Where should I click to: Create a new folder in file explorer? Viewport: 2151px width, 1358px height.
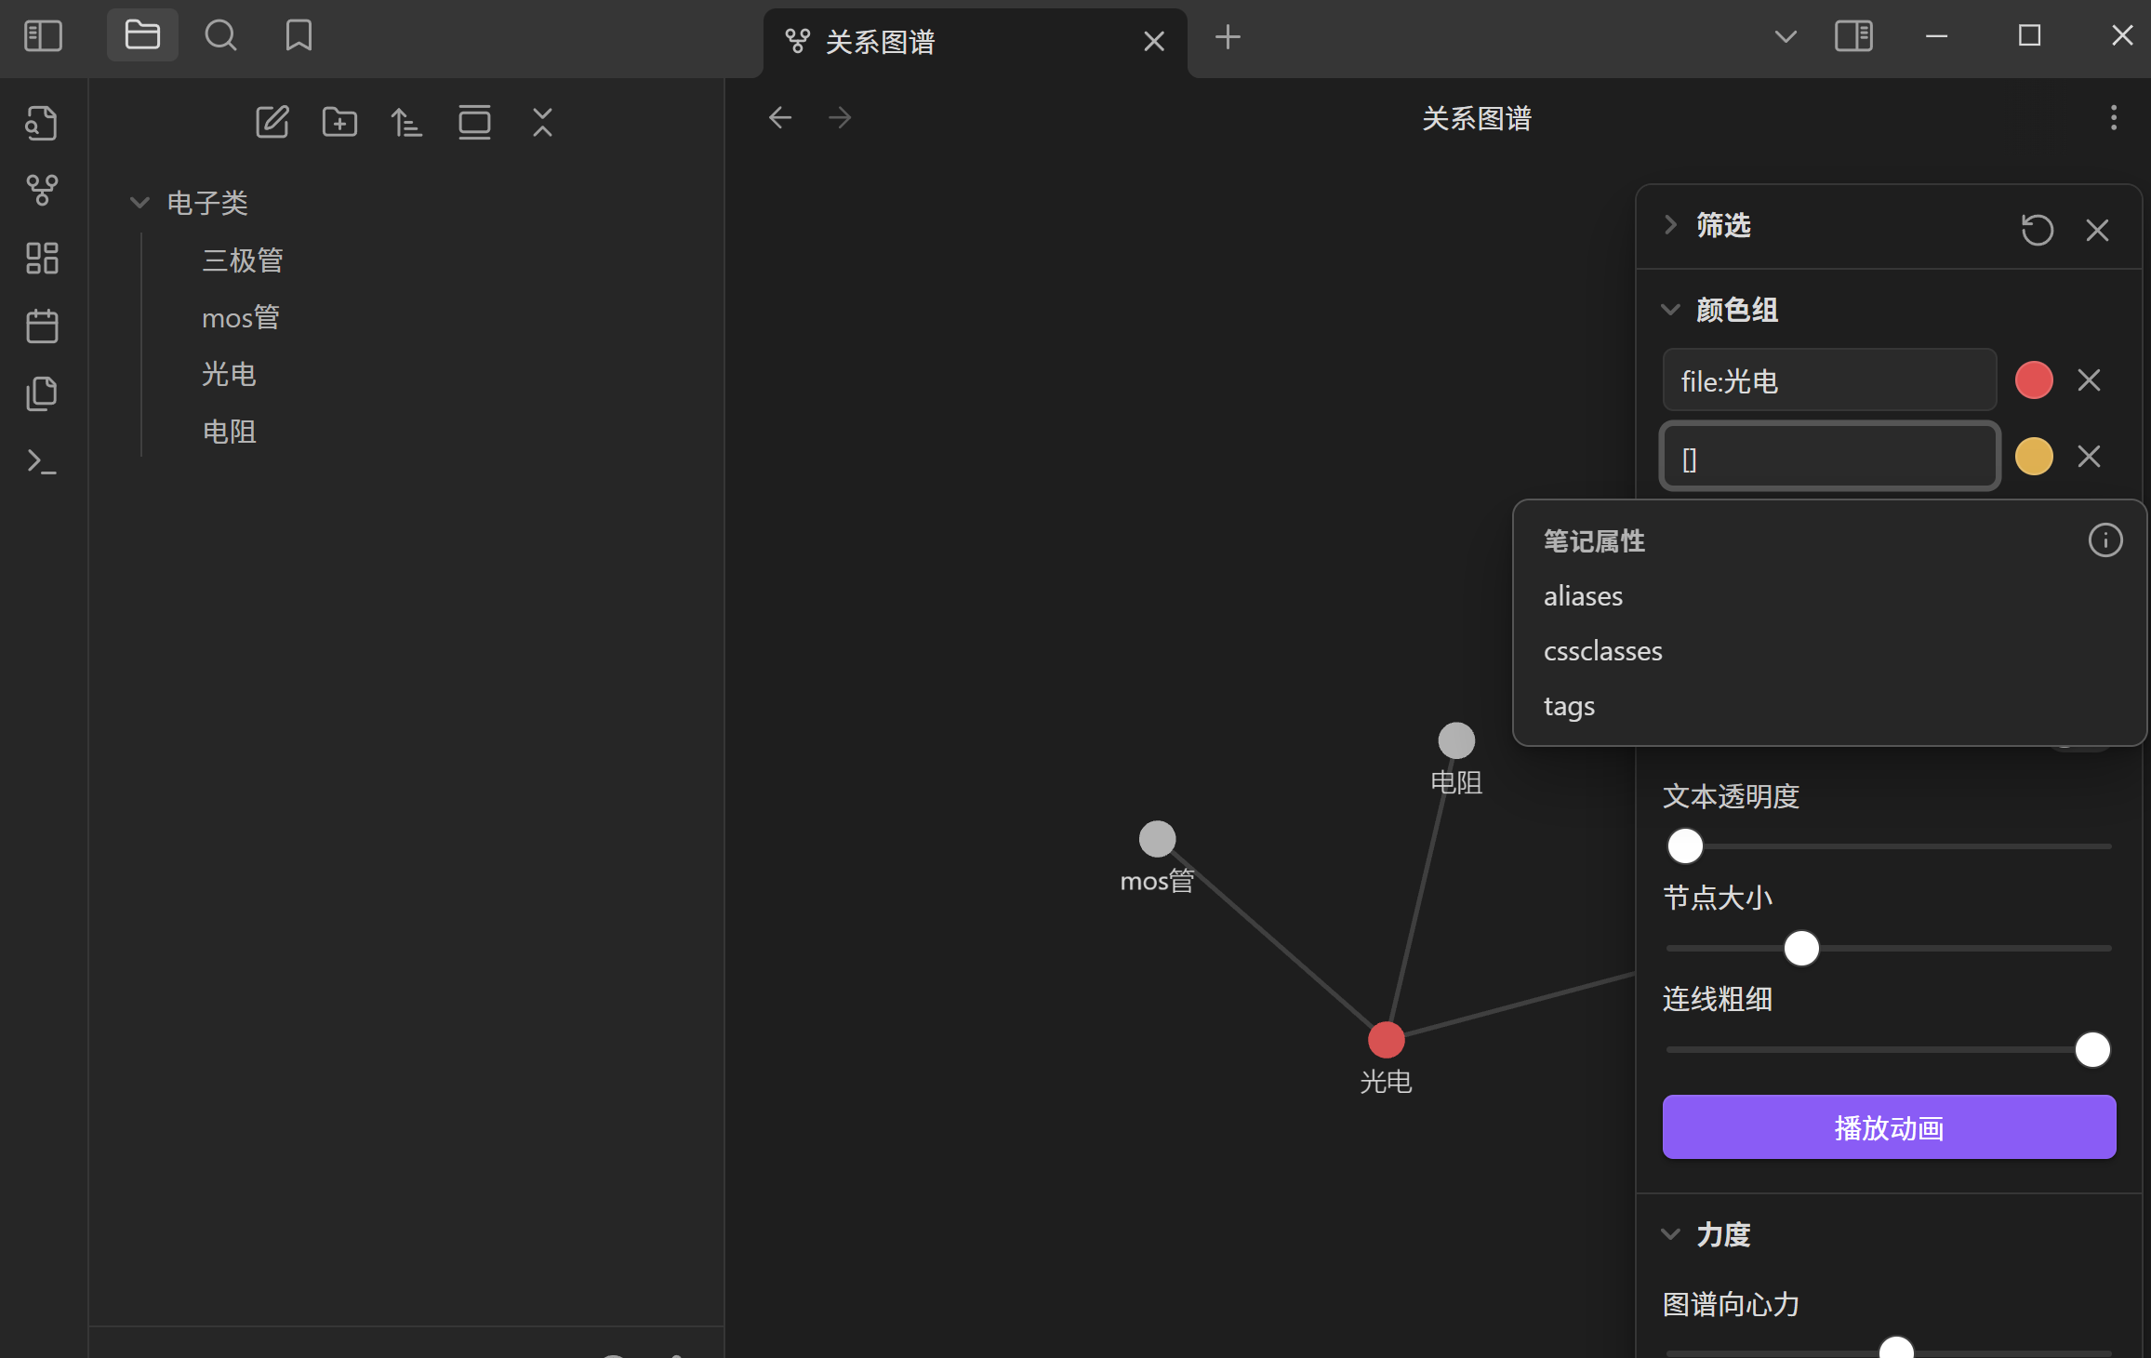click(339, 122)
